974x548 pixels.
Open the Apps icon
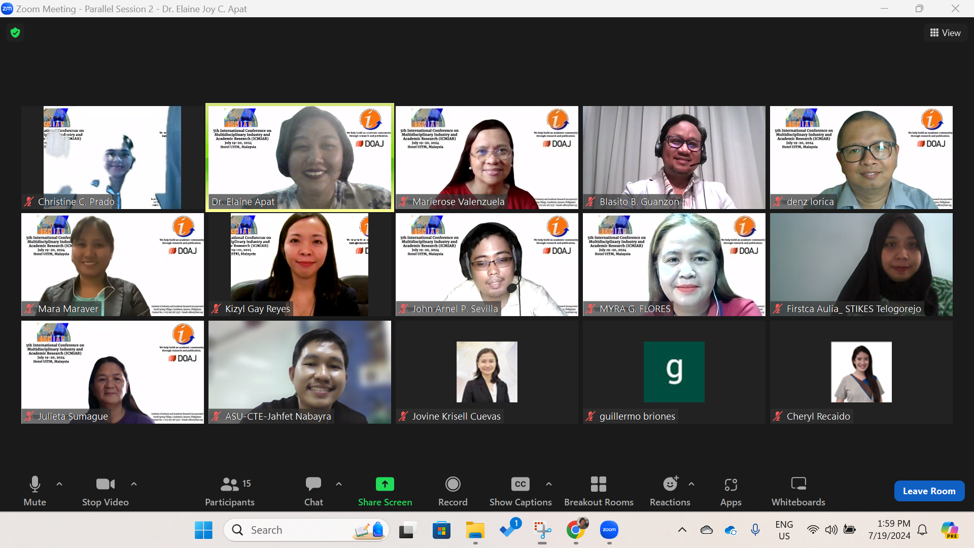pos(730,484)
